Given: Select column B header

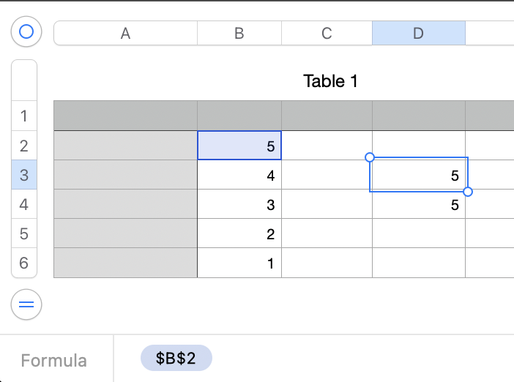Looking at the screenshot, I should 239,33.
